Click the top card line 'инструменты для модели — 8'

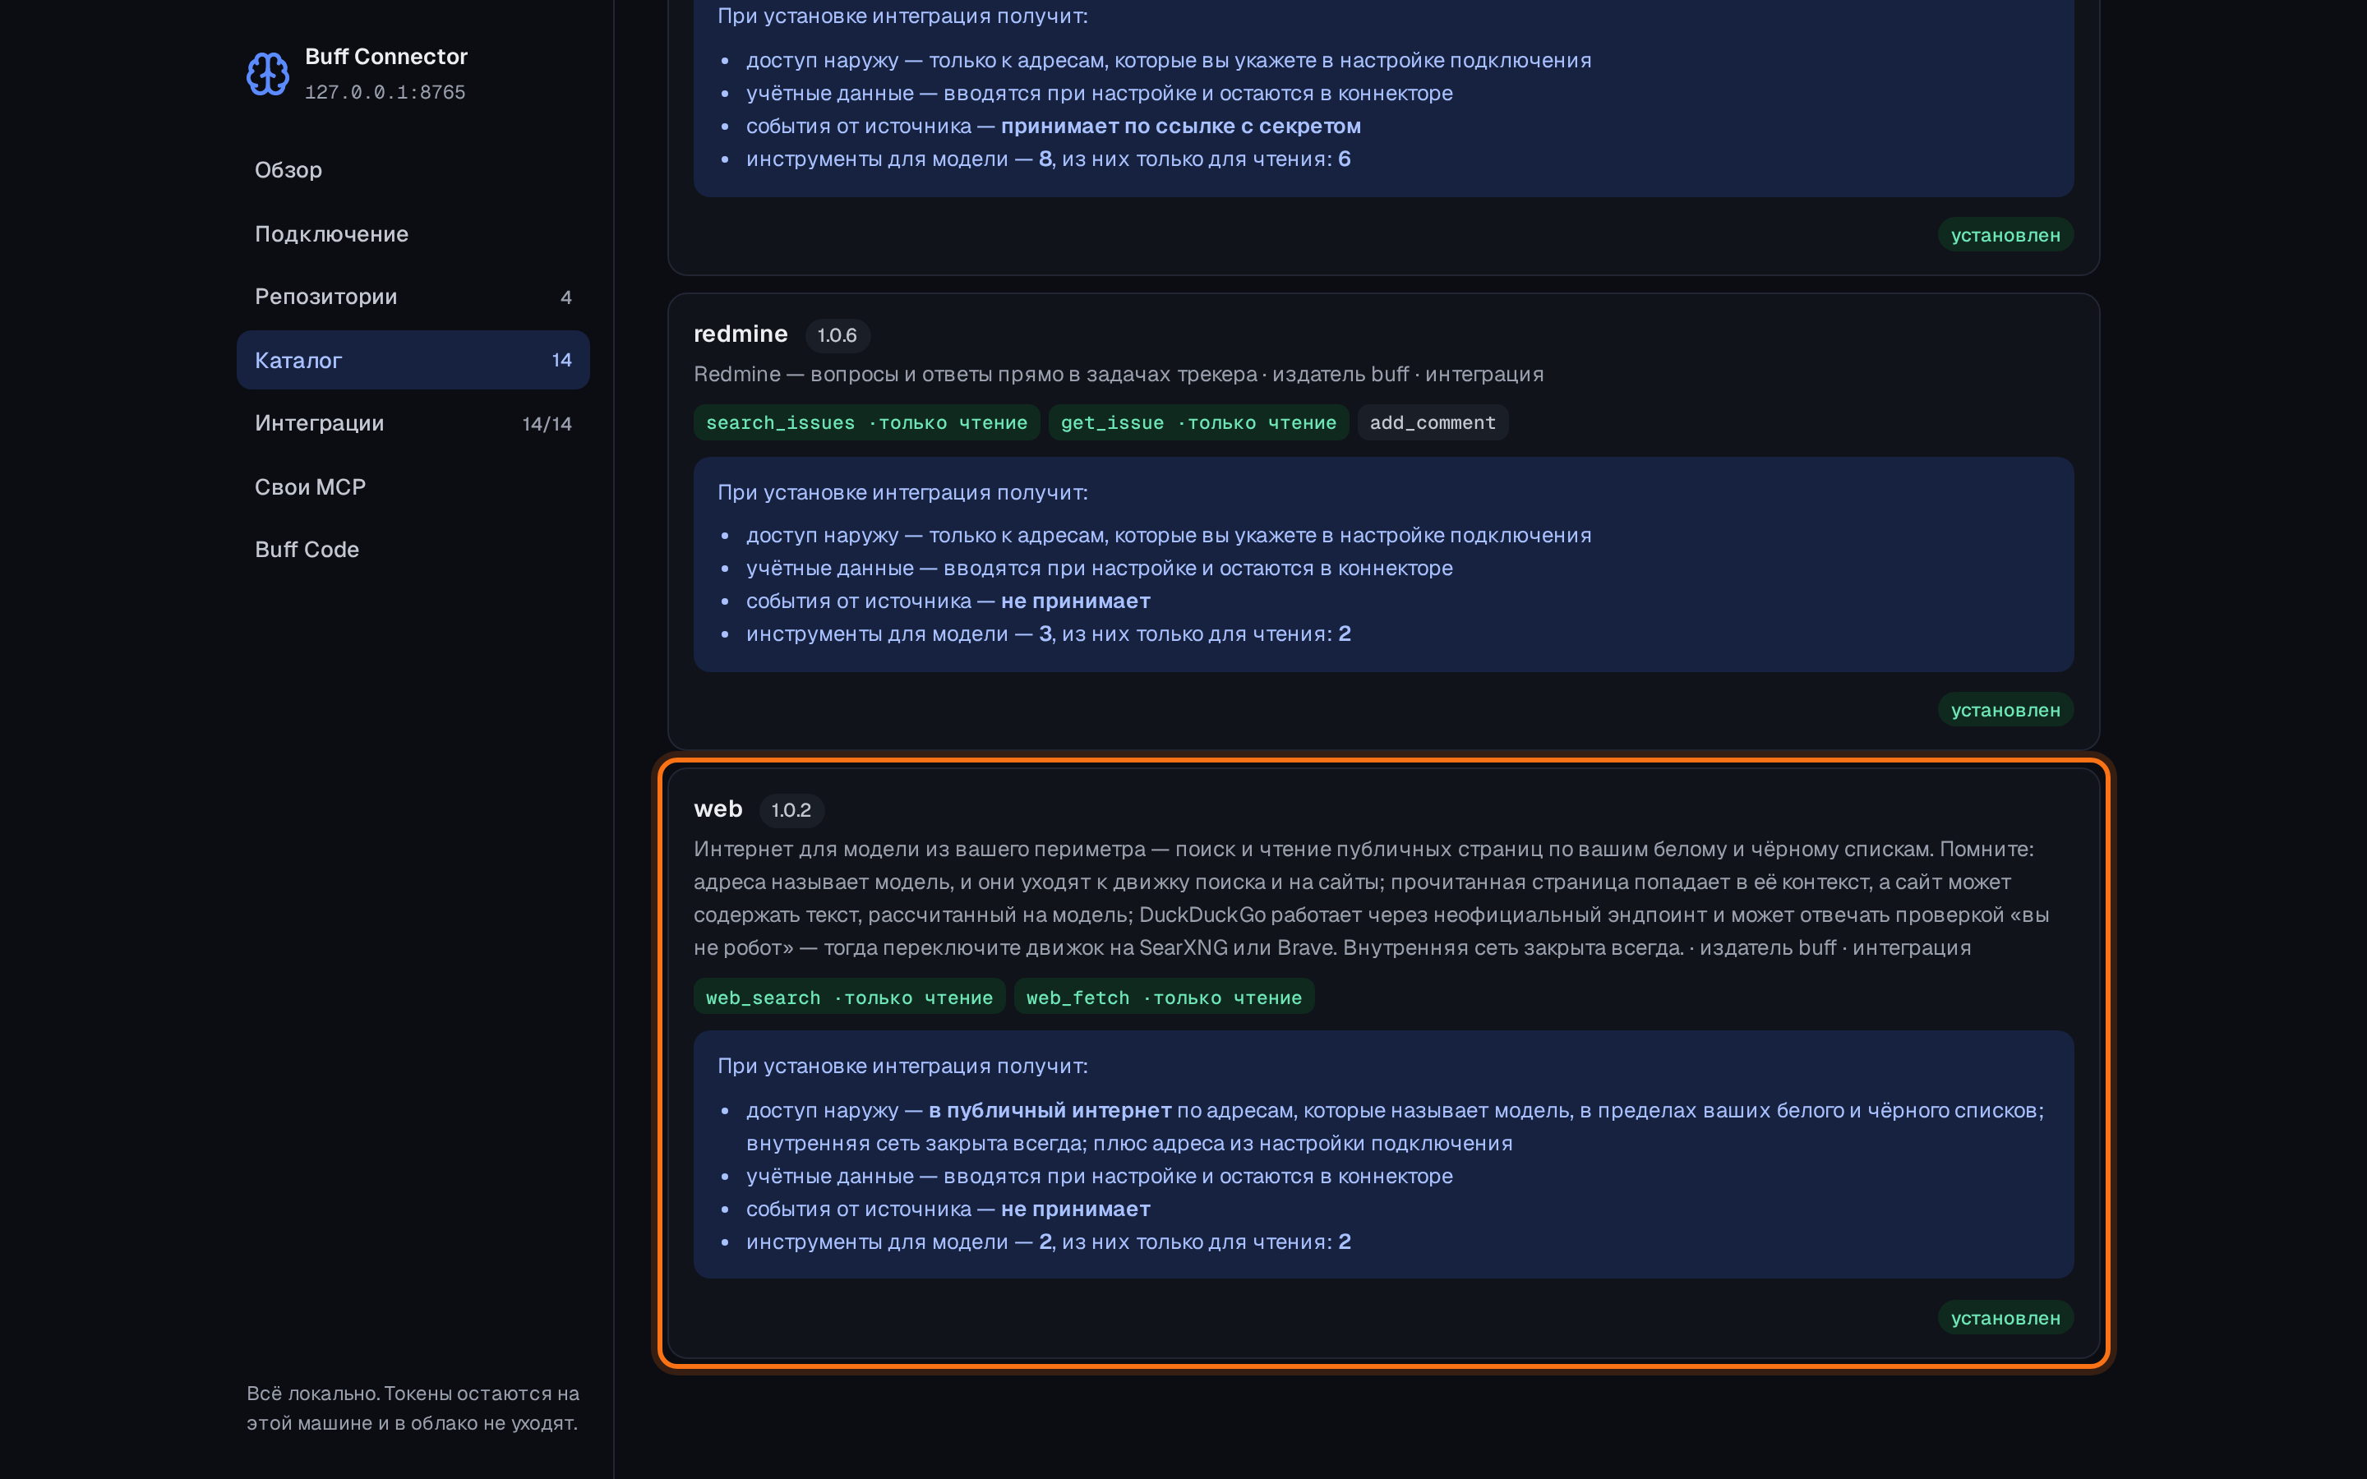tap(1049, 159)
